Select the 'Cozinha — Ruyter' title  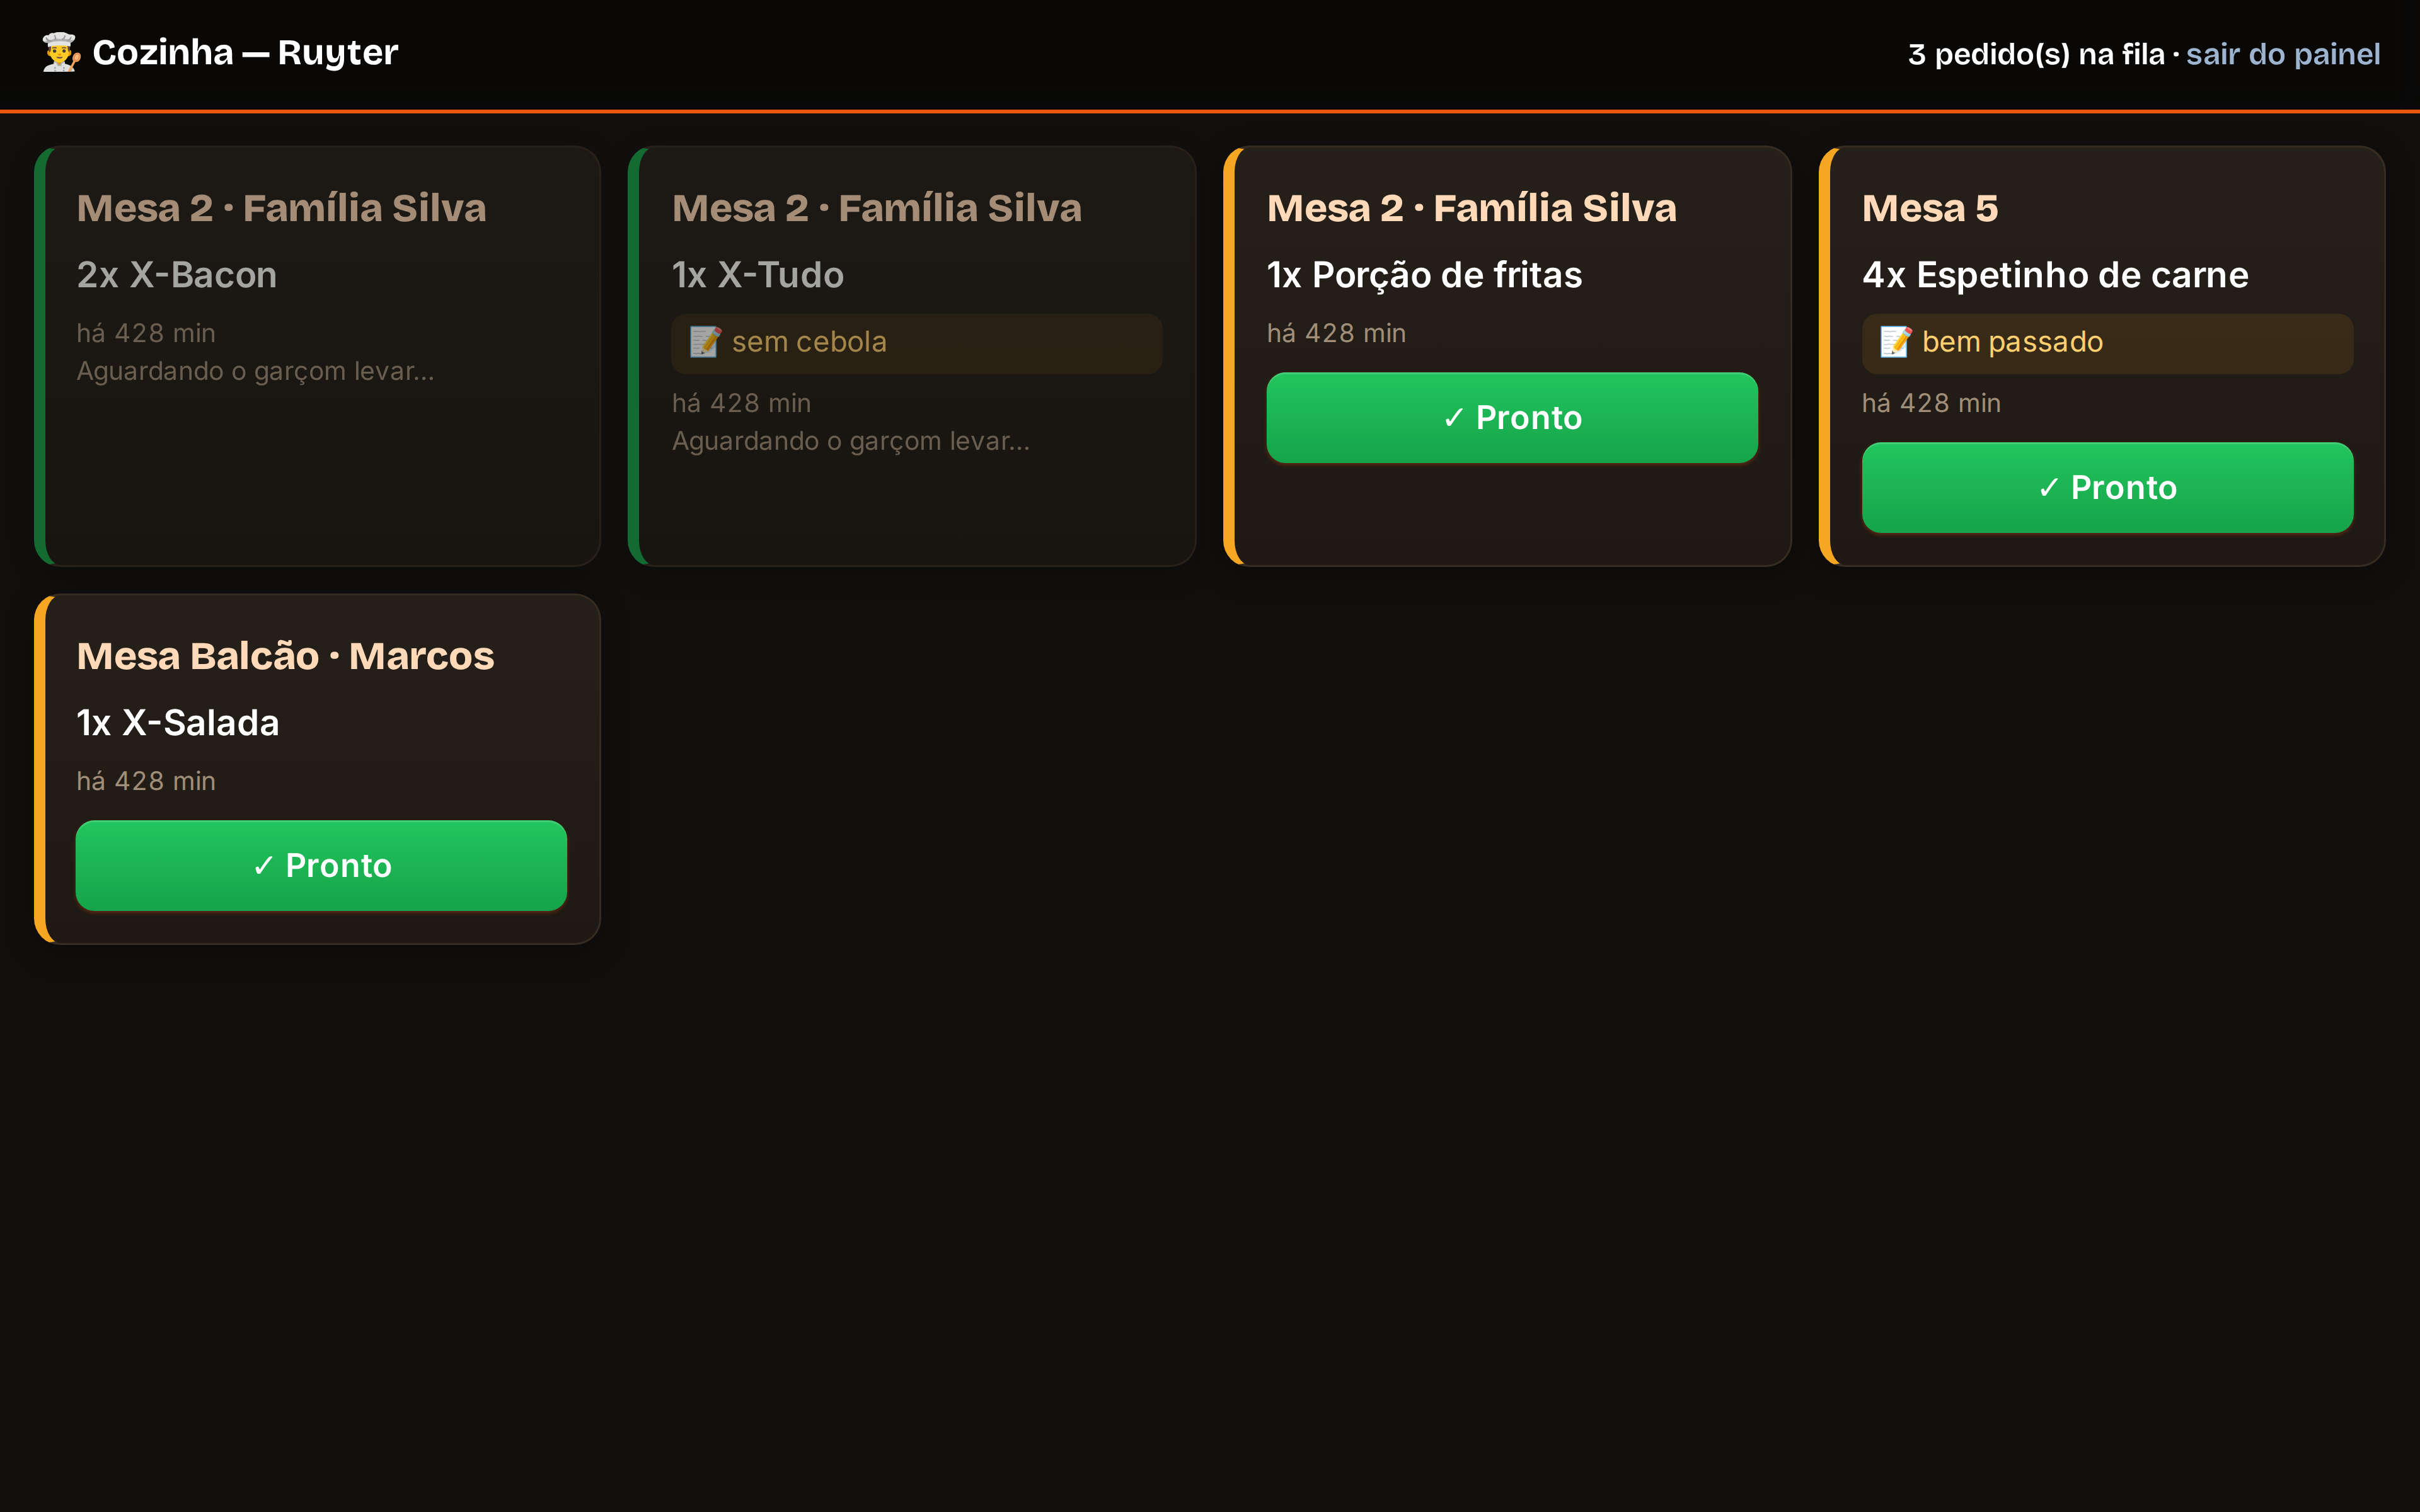[245, 52]
